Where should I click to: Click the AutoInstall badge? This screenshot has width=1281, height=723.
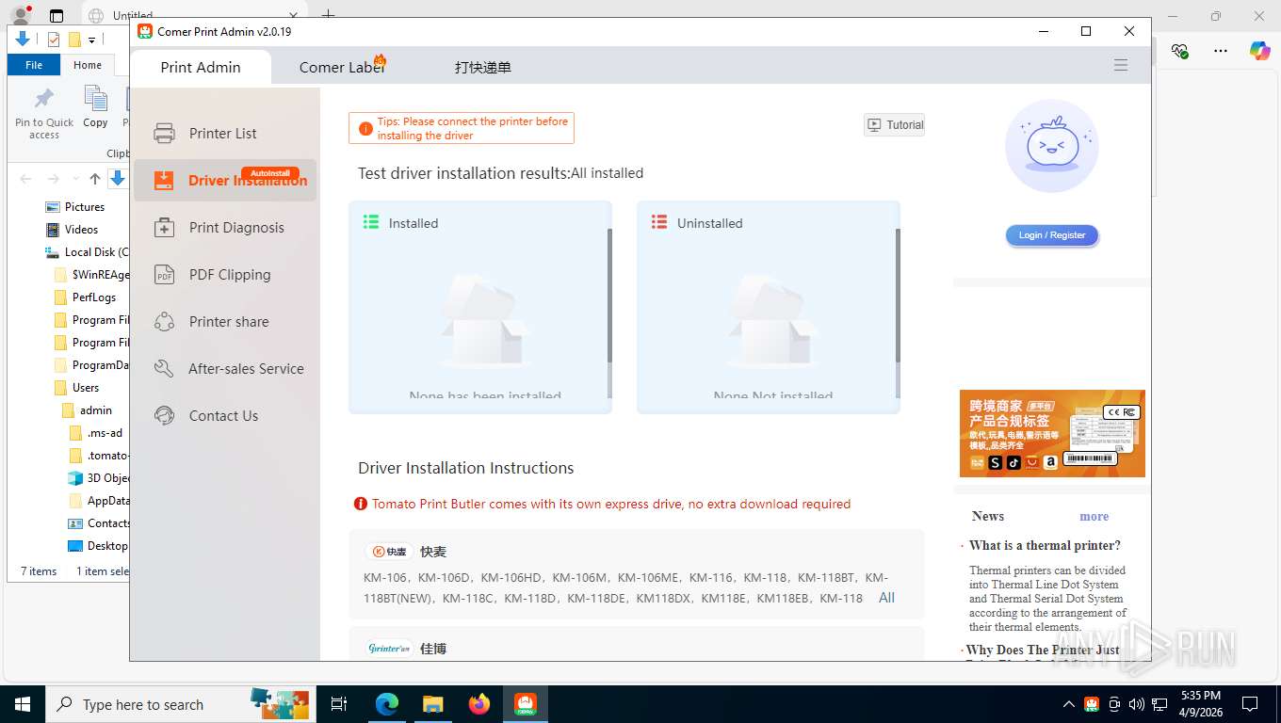pyautogui.click(x=270, y=173)
